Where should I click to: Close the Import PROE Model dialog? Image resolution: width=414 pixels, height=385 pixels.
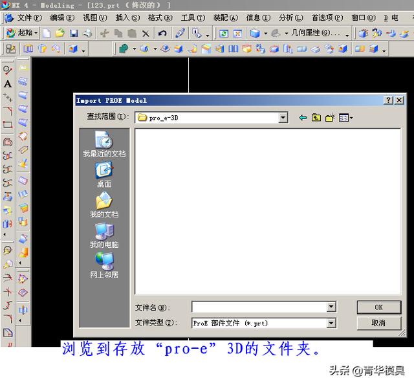pos(399,100)
